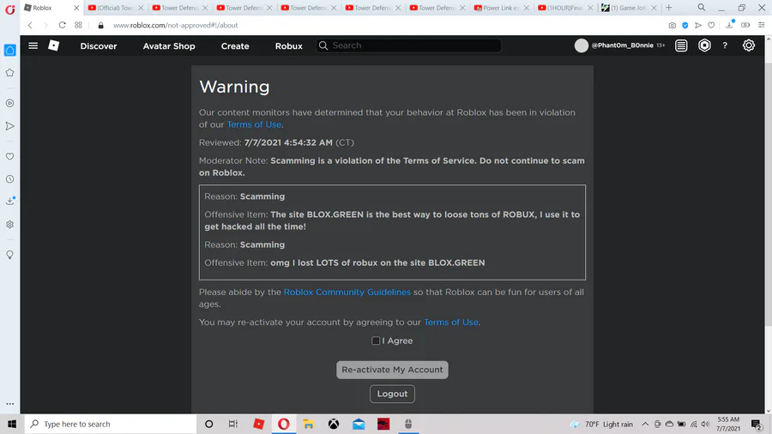Click the taskbar volume speaker icon

point(706,425)
